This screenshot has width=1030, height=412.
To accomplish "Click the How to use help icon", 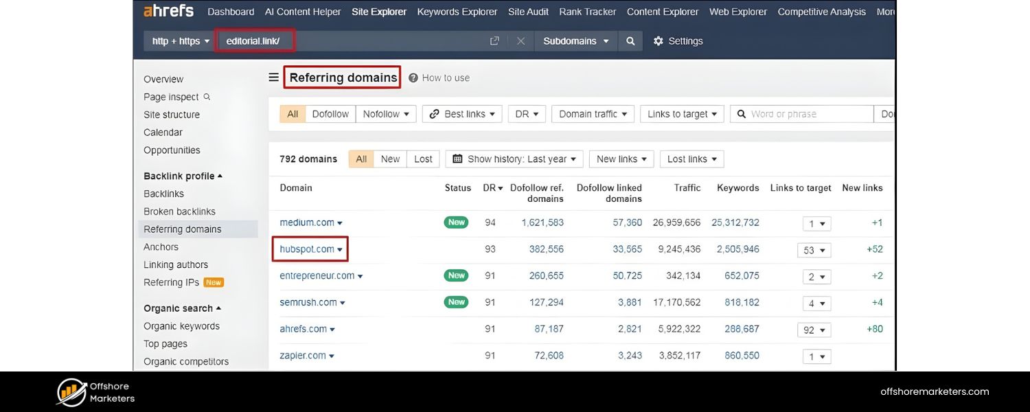I will click(413, 78).
